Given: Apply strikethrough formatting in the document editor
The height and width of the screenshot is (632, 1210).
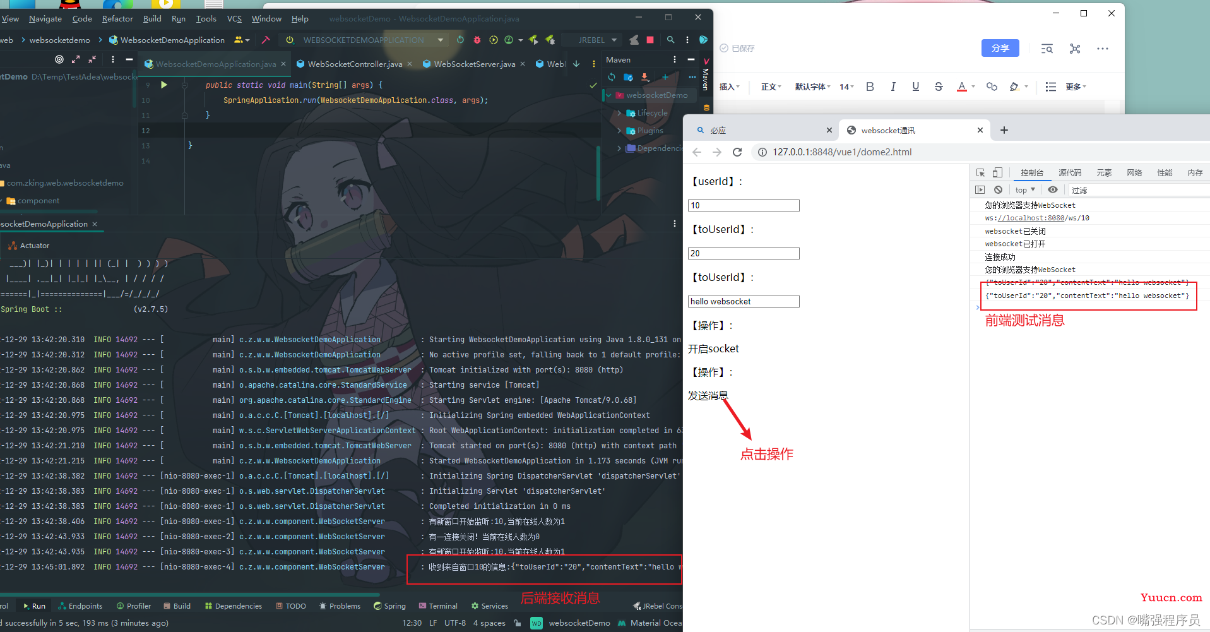Looking at the screenshot, I should coord(939,86).
